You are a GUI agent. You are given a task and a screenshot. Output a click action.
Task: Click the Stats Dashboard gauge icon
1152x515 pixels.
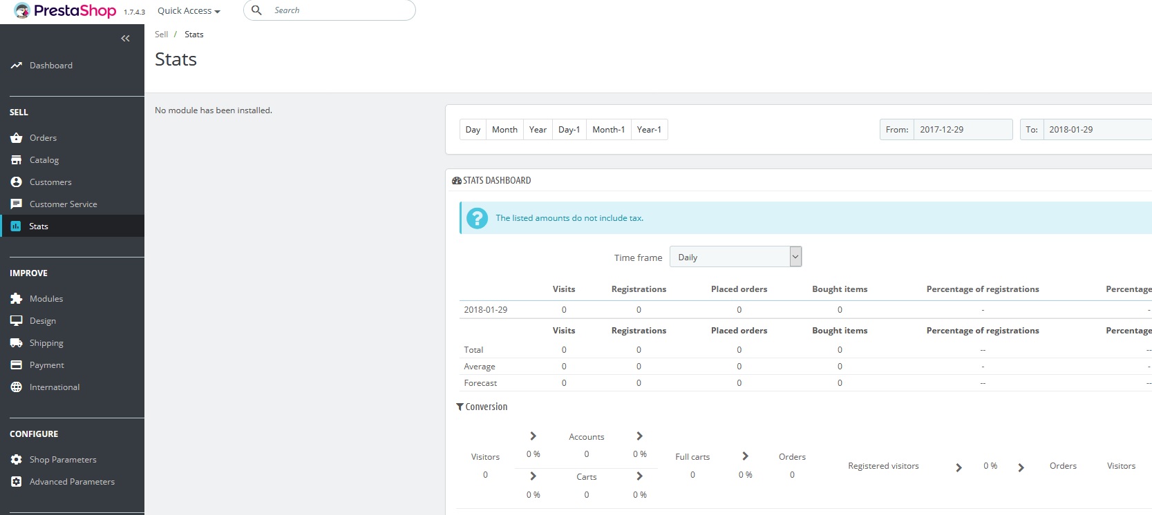pyautogui.click(x=457, y=181)
